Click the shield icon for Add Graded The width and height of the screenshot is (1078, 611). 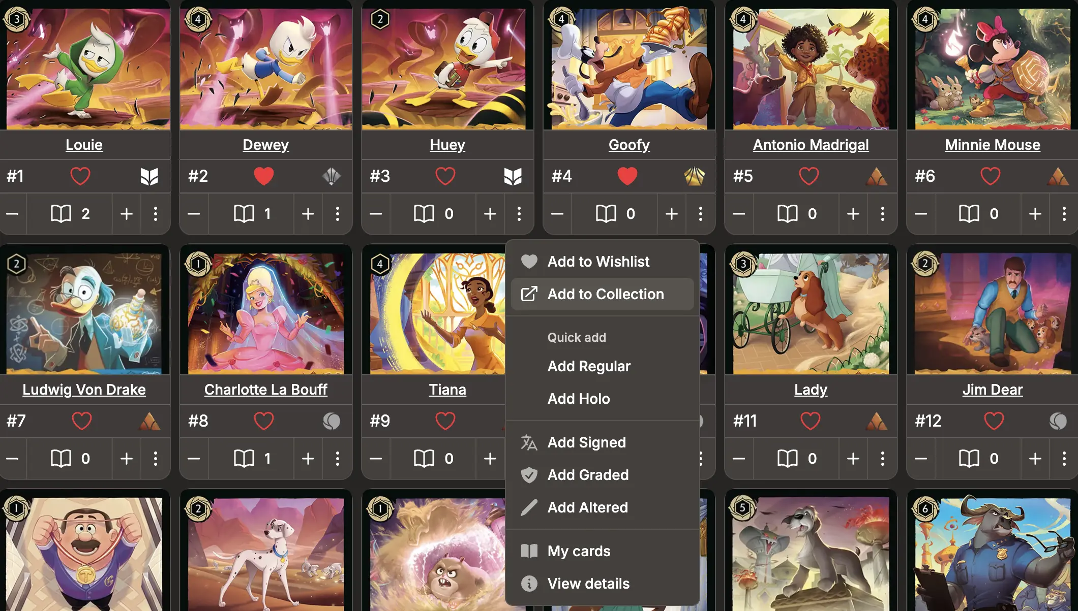529,475
